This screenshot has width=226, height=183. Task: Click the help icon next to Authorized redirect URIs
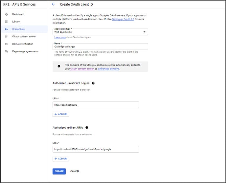[87, 128]
